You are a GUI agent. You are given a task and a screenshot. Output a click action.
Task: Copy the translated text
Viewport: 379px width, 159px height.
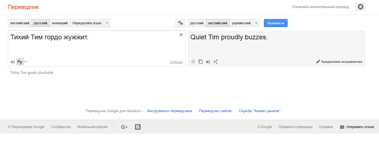[x=200, y=62]
